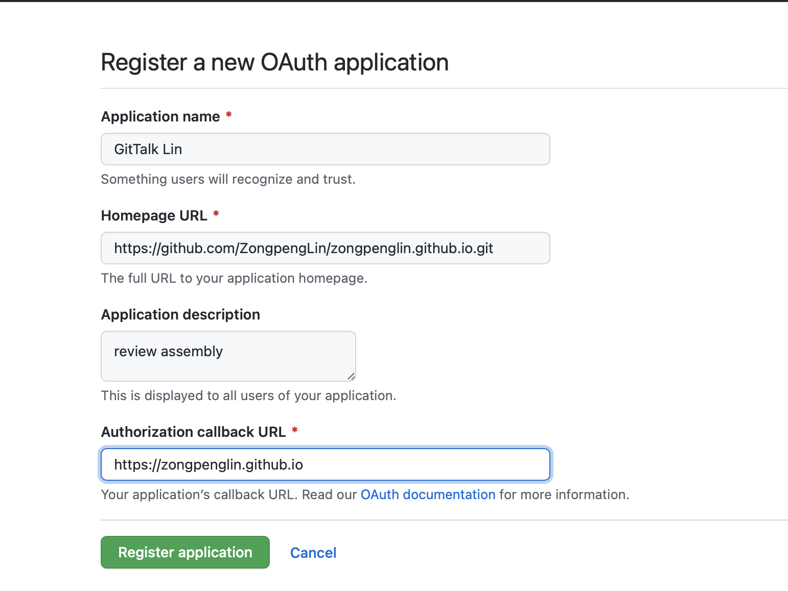Focus the Homepage URL text field
788x591 pixels.
point(325,248)
